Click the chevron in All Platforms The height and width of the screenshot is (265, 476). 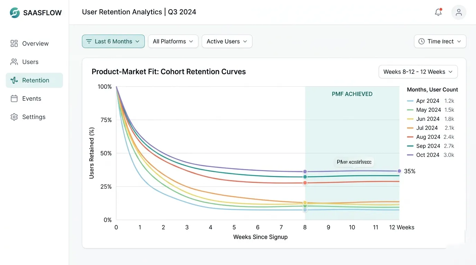(191, 41)
